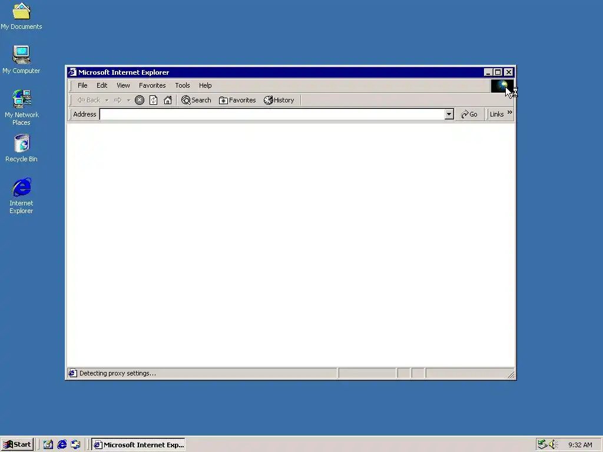
Task: Click the window resize grip corner
Action: tap(511, 375)
